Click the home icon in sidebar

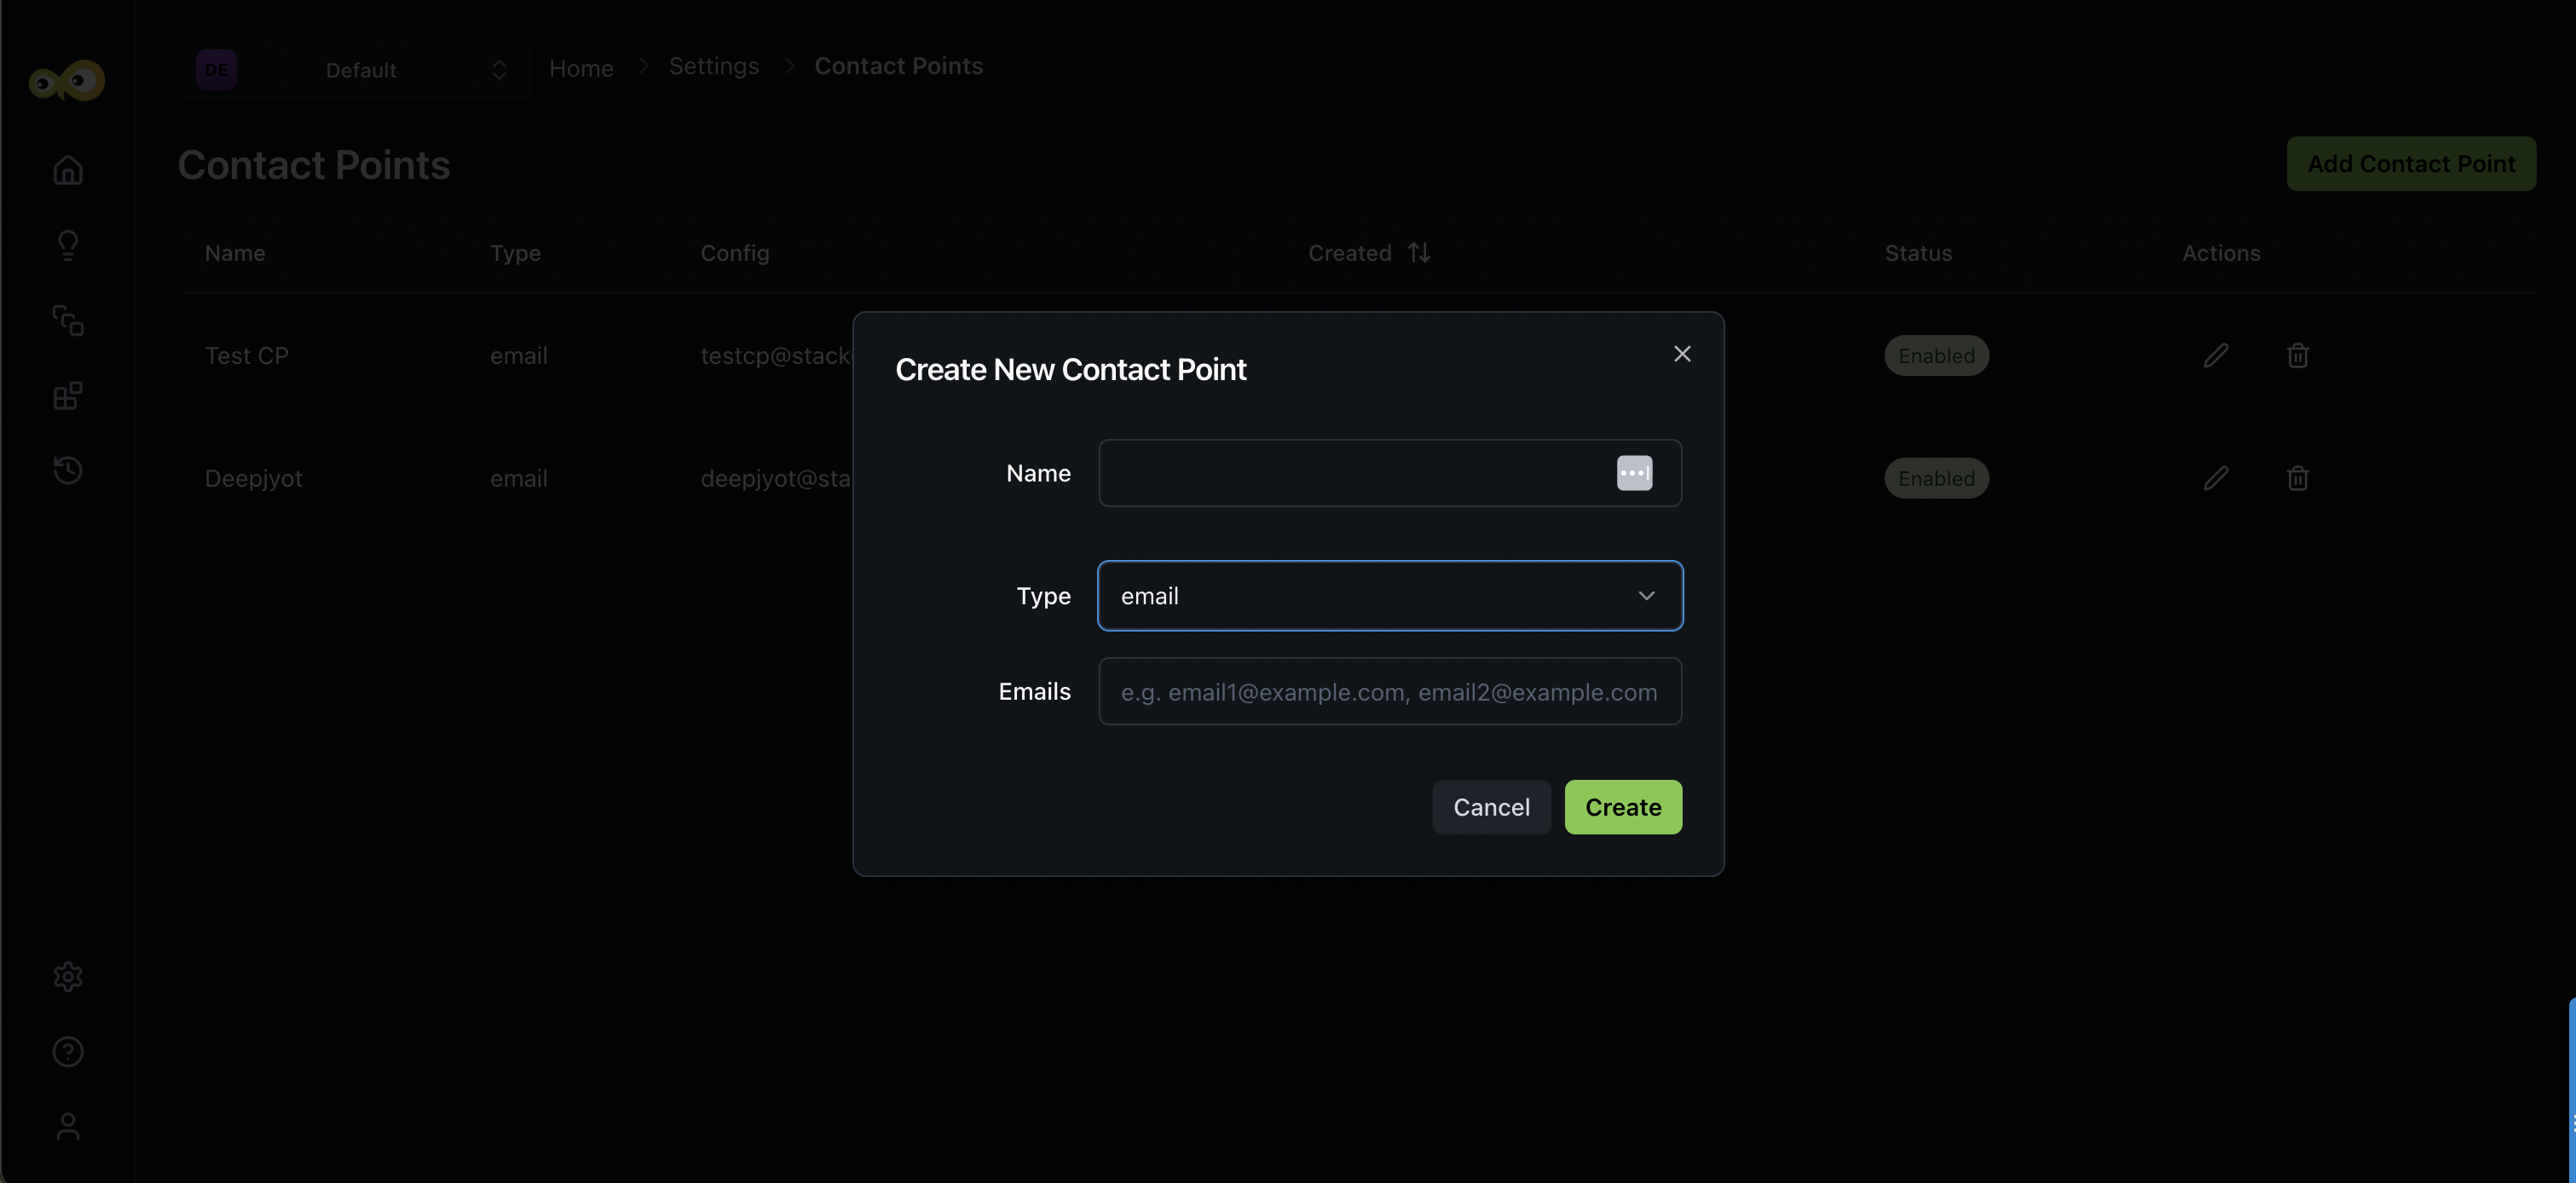68,170
